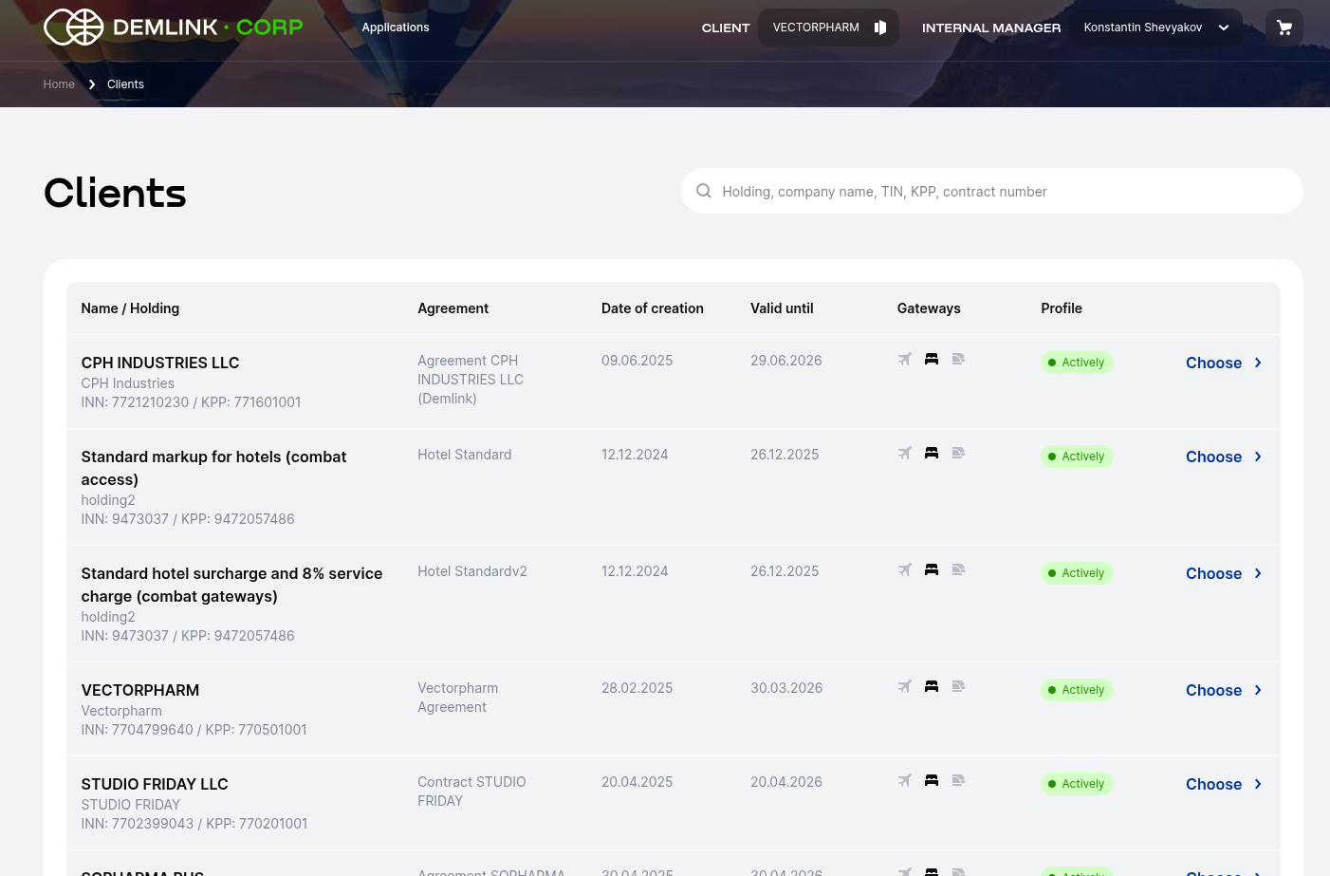The height and width of the screenshot is (876, 1330).
Task: Click Choose for STUDIO FRIDAY LLC
Action: coord(1213,784)
